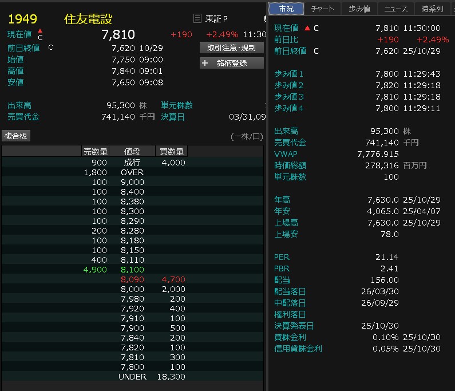Viewport: 455px width, 391px height.
Task: Select the 8,150 price row
Action: point(132,250)
